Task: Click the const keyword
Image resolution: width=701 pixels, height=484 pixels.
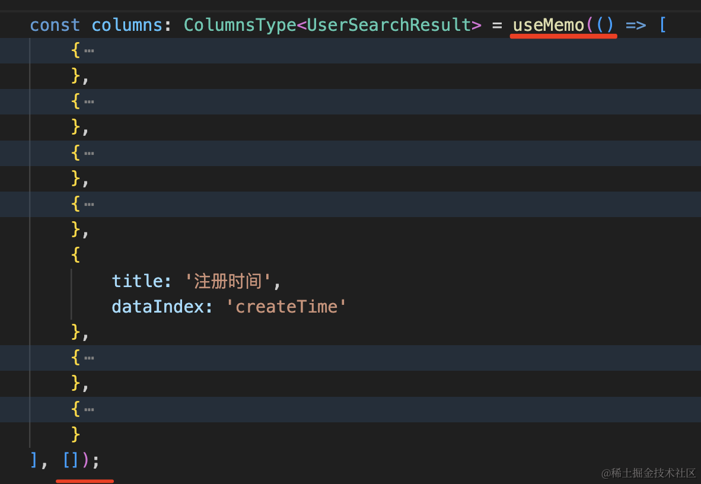Action: (x=55, y=25)
